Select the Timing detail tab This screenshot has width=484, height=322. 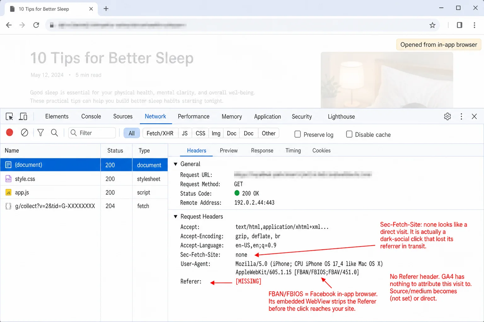point(293,151)
